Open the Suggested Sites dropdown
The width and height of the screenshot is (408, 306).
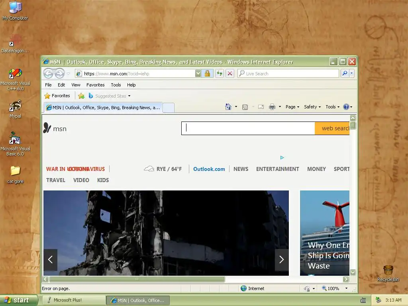pos(110,96)
